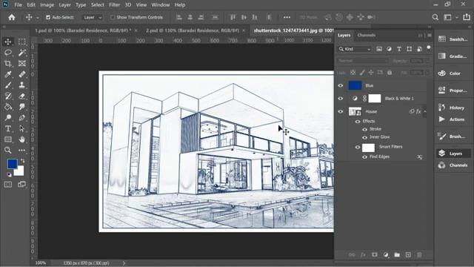Add a layer mask icon

tap(375, 255)
